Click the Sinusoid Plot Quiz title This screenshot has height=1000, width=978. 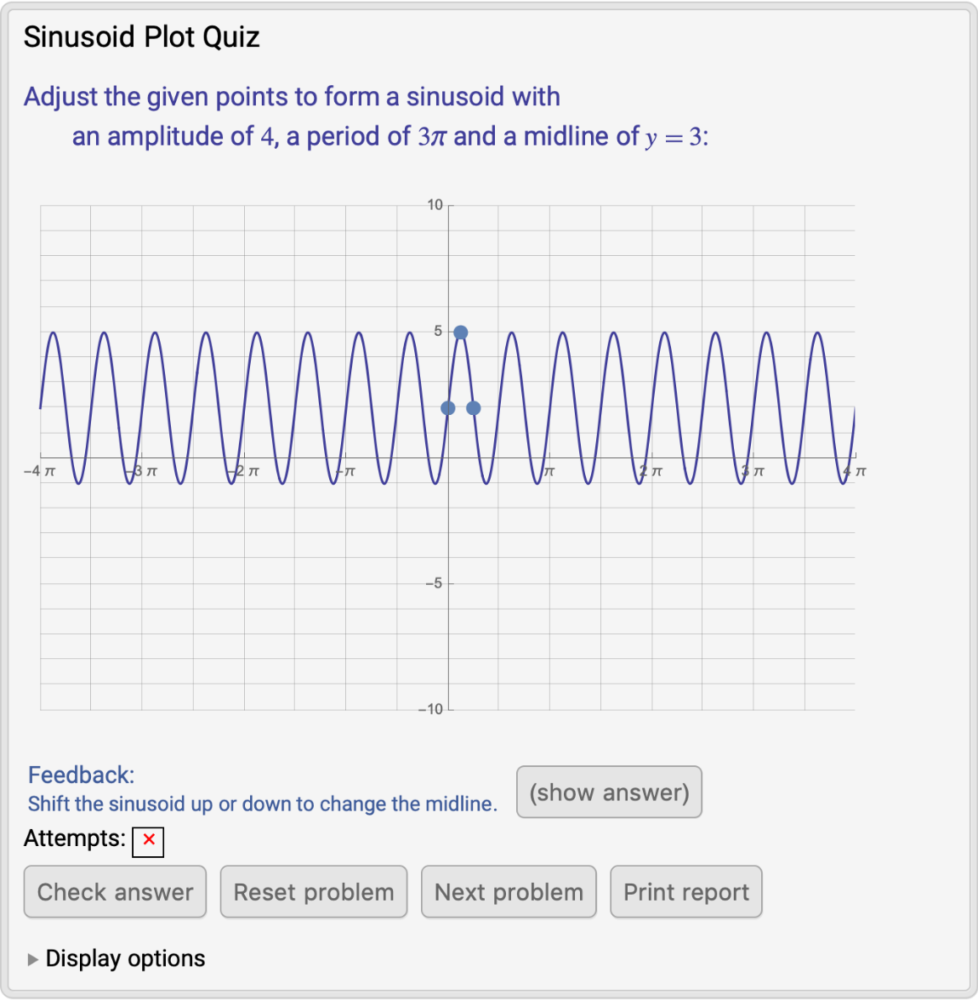point(141,37)
